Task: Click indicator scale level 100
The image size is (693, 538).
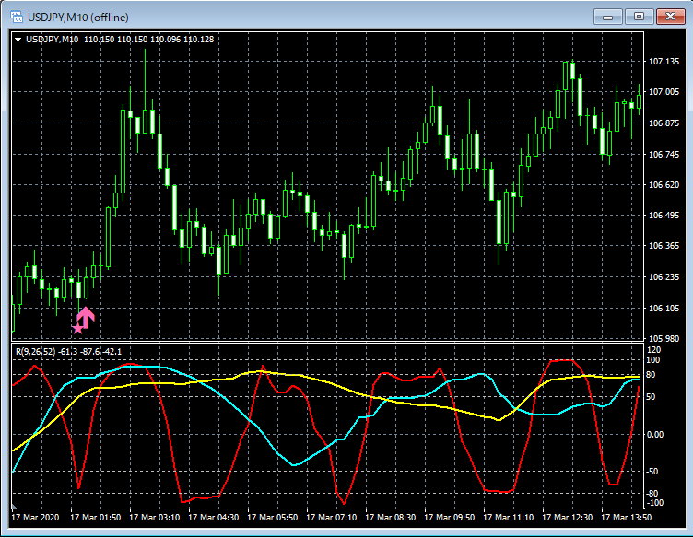Action: (653, 360)
